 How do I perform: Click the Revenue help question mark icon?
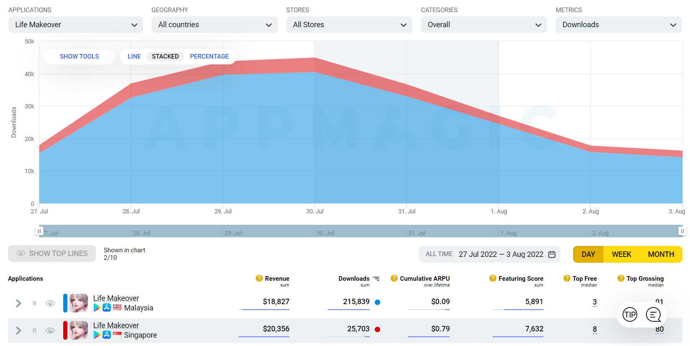click(259, 279)
